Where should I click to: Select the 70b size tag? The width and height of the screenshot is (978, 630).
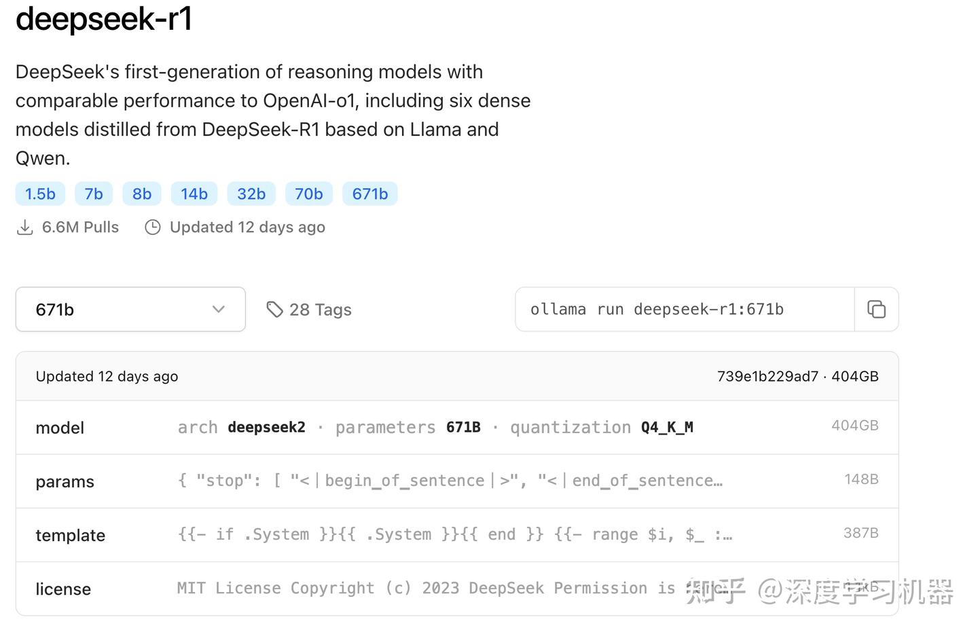(x=309, y=193)
